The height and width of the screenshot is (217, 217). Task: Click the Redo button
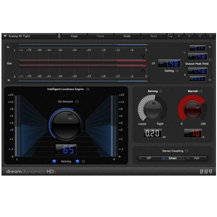(153, 36)
